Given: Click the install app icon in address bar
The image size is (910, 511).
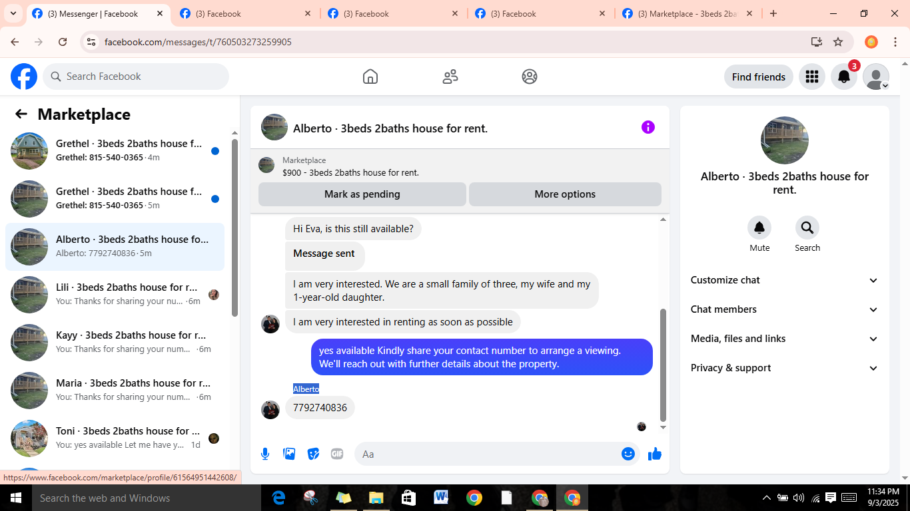Looking at the screenshot, I should pyautogui.click(x=817, y=42).
